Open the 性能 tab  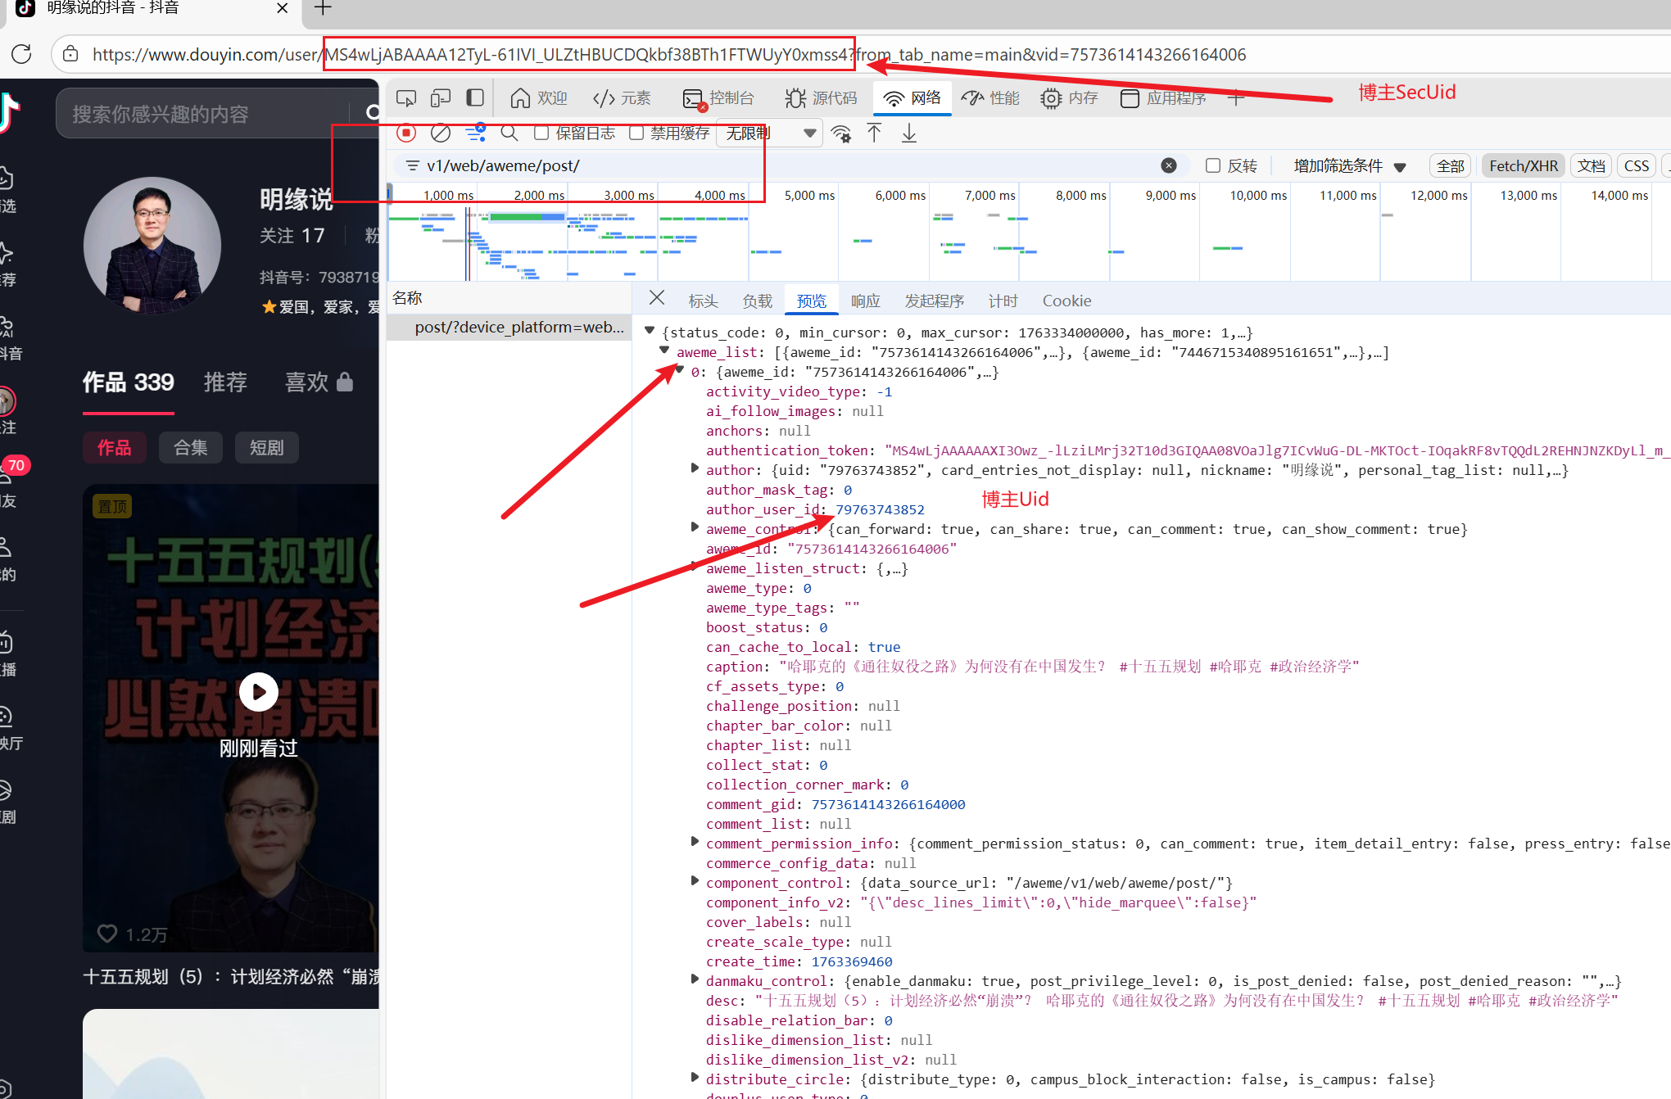[x=990, y=98]
